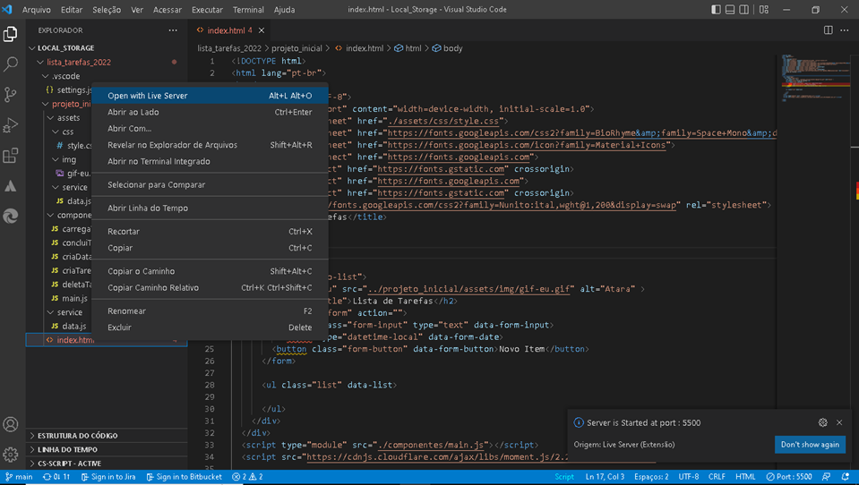The height and width of the screenshot is (485, 859).
Task: Choose Copiar Caminho Relativo
Action: 210,288
